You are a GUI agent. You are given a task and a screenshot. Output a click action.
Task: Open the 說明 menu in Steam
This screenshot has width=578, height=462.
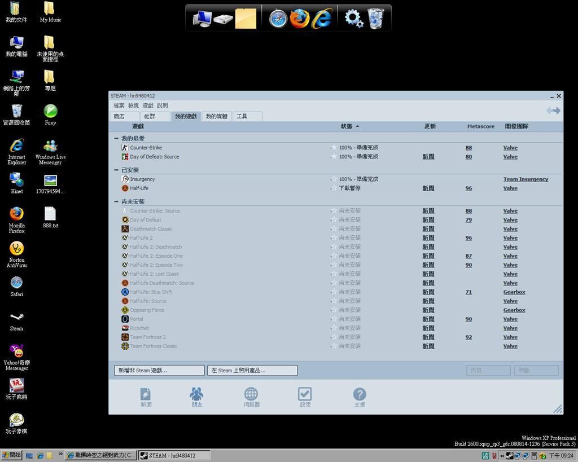click(x=162, y=105)
